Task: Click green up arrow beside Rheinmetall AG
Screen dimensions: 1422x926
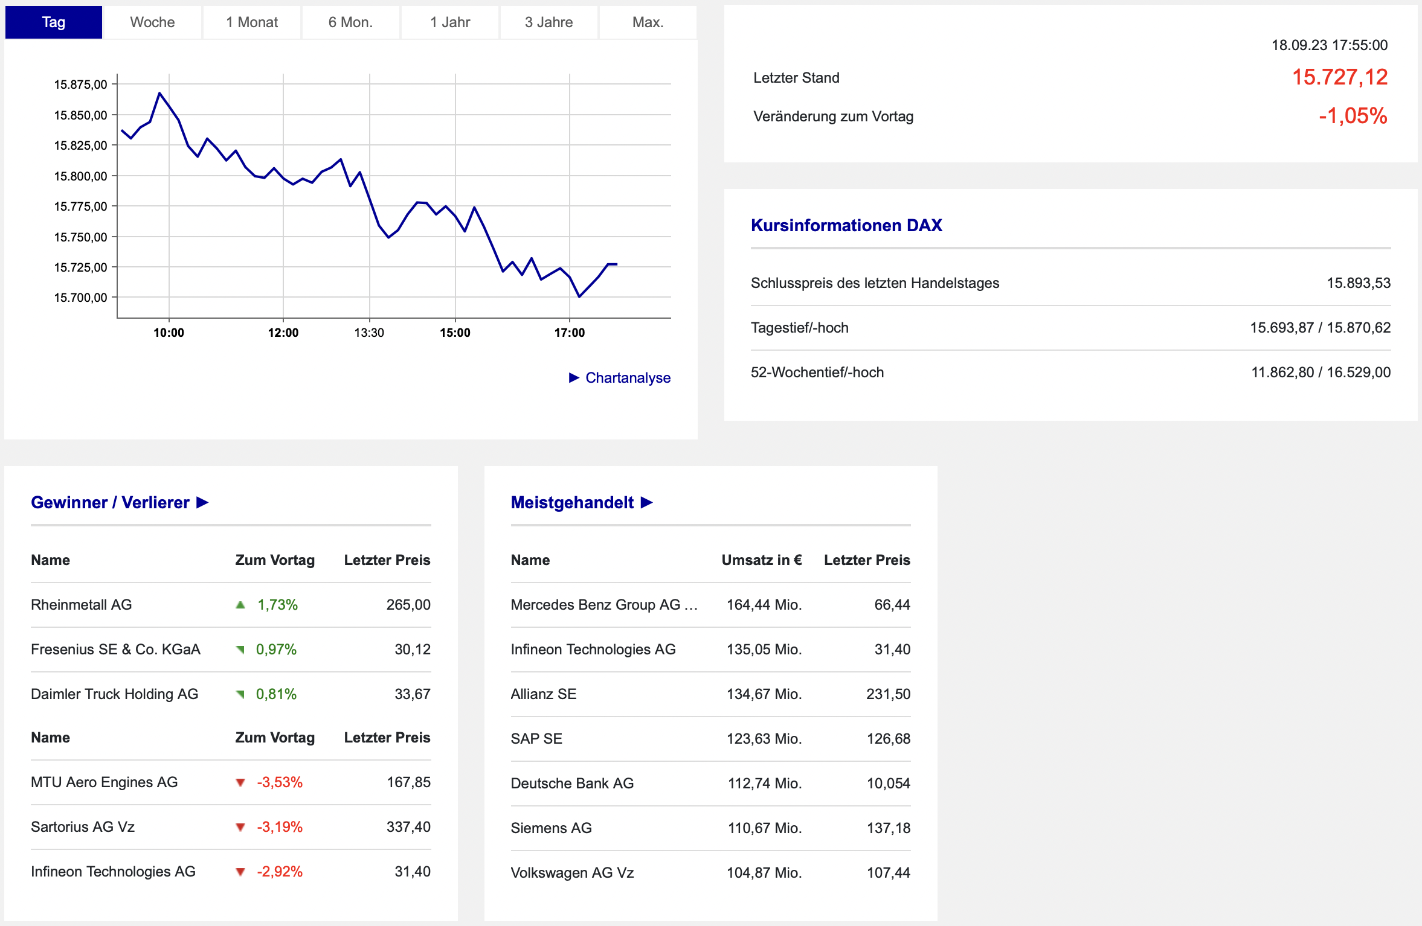Action: [x=240, y=605]
